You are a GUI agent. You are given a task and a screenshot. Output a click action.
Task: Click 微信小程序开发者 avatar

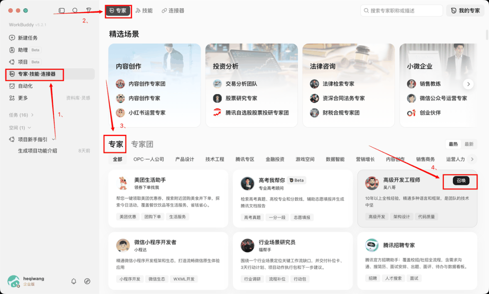(x=123, y=246)
